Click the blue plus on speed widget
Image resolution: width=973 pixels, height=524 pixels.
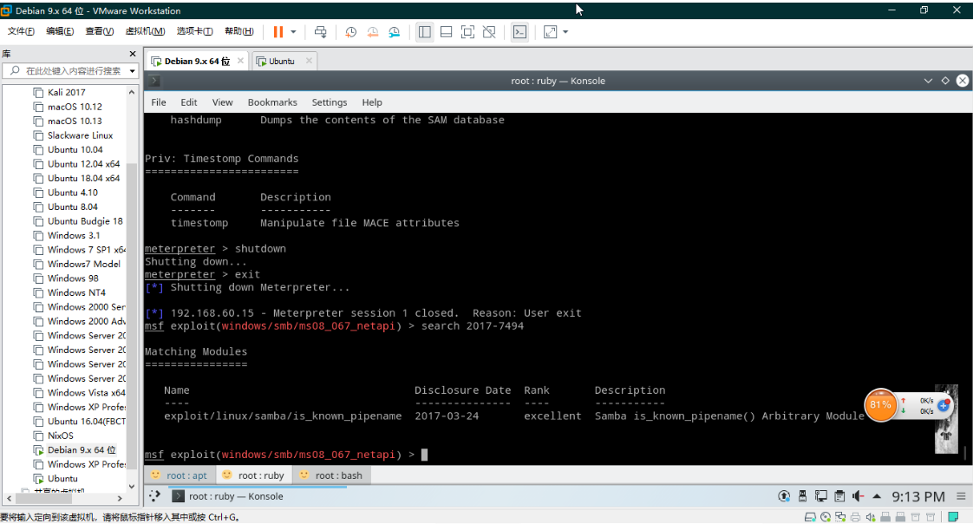click(944, 405)
